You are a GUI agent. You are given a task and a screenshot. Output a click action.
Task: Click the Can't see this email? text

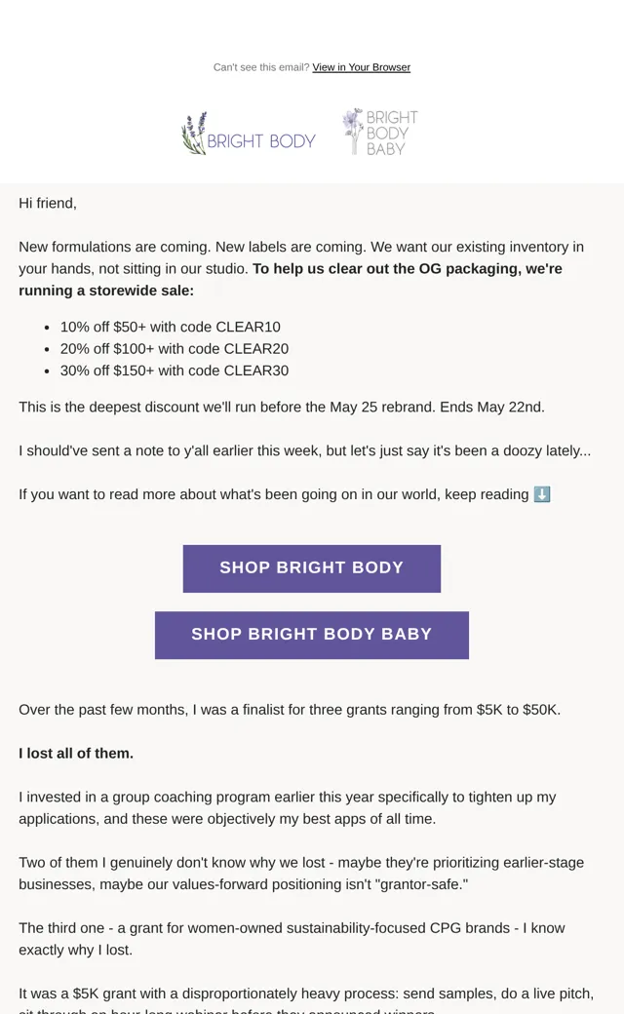261,67
